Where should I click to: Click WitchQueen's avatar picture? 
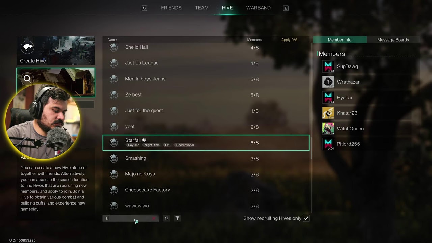[x=328, y=129]
